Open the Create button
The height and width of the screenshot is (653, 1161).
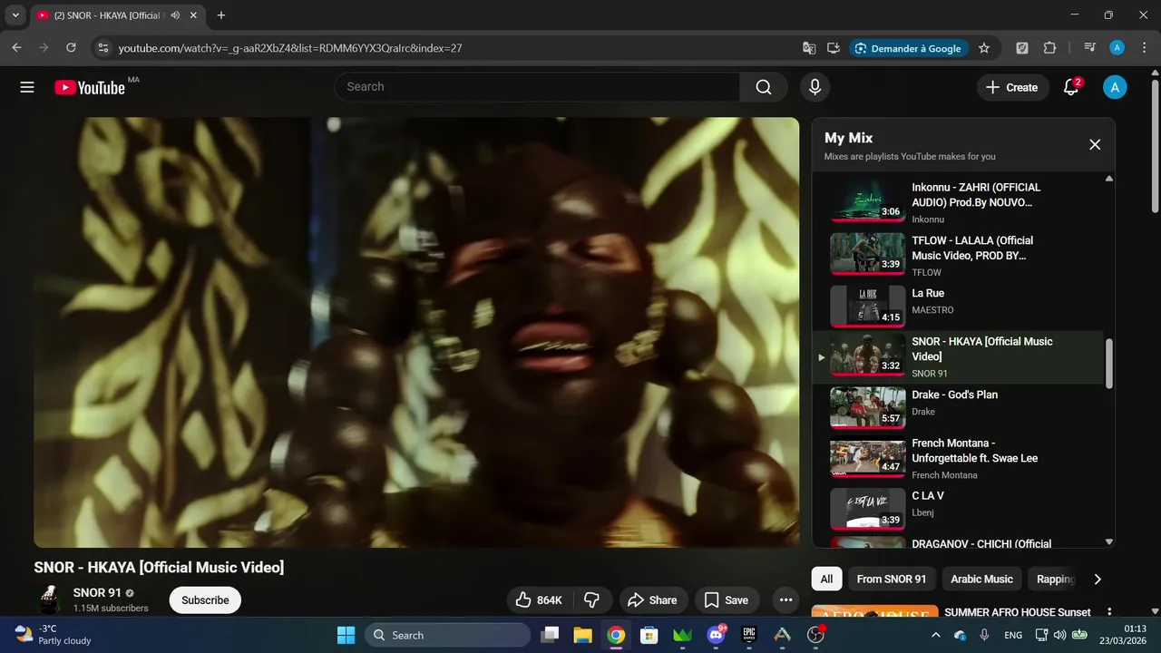(x=1011, y=87)
